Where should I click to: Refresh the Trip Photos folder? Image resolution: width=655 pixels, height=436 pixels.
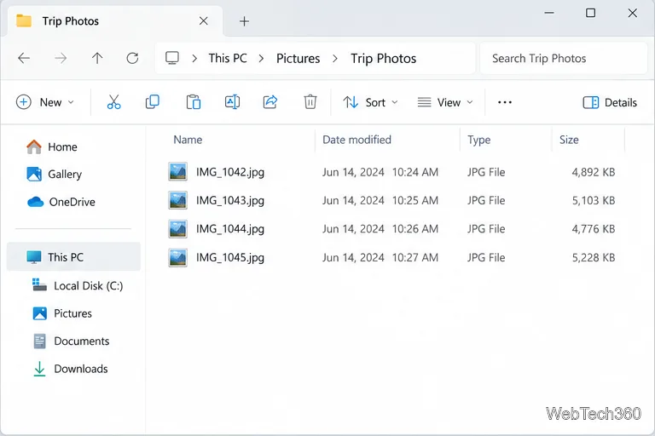click(x=132, y=58)
